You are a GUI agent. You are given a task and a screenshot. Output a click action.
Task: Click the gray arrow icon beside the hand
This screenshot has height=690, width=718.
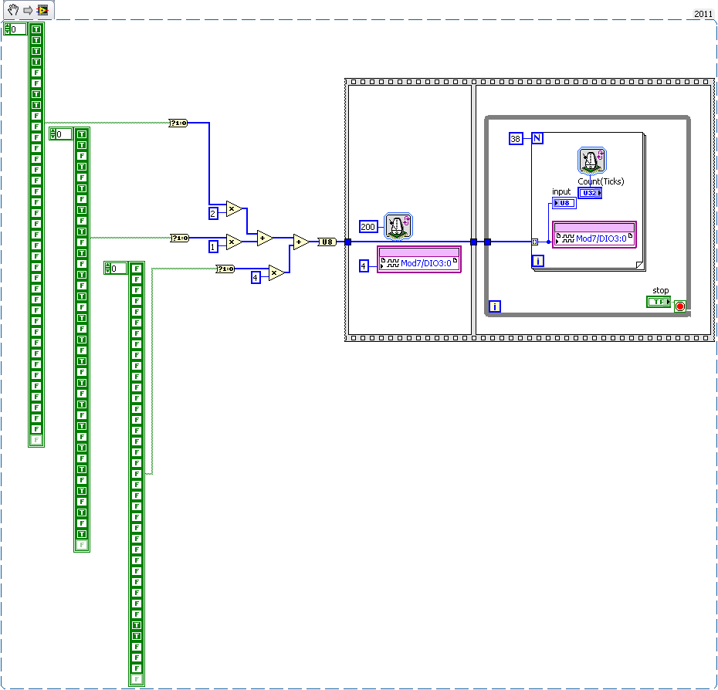[27, 10]
